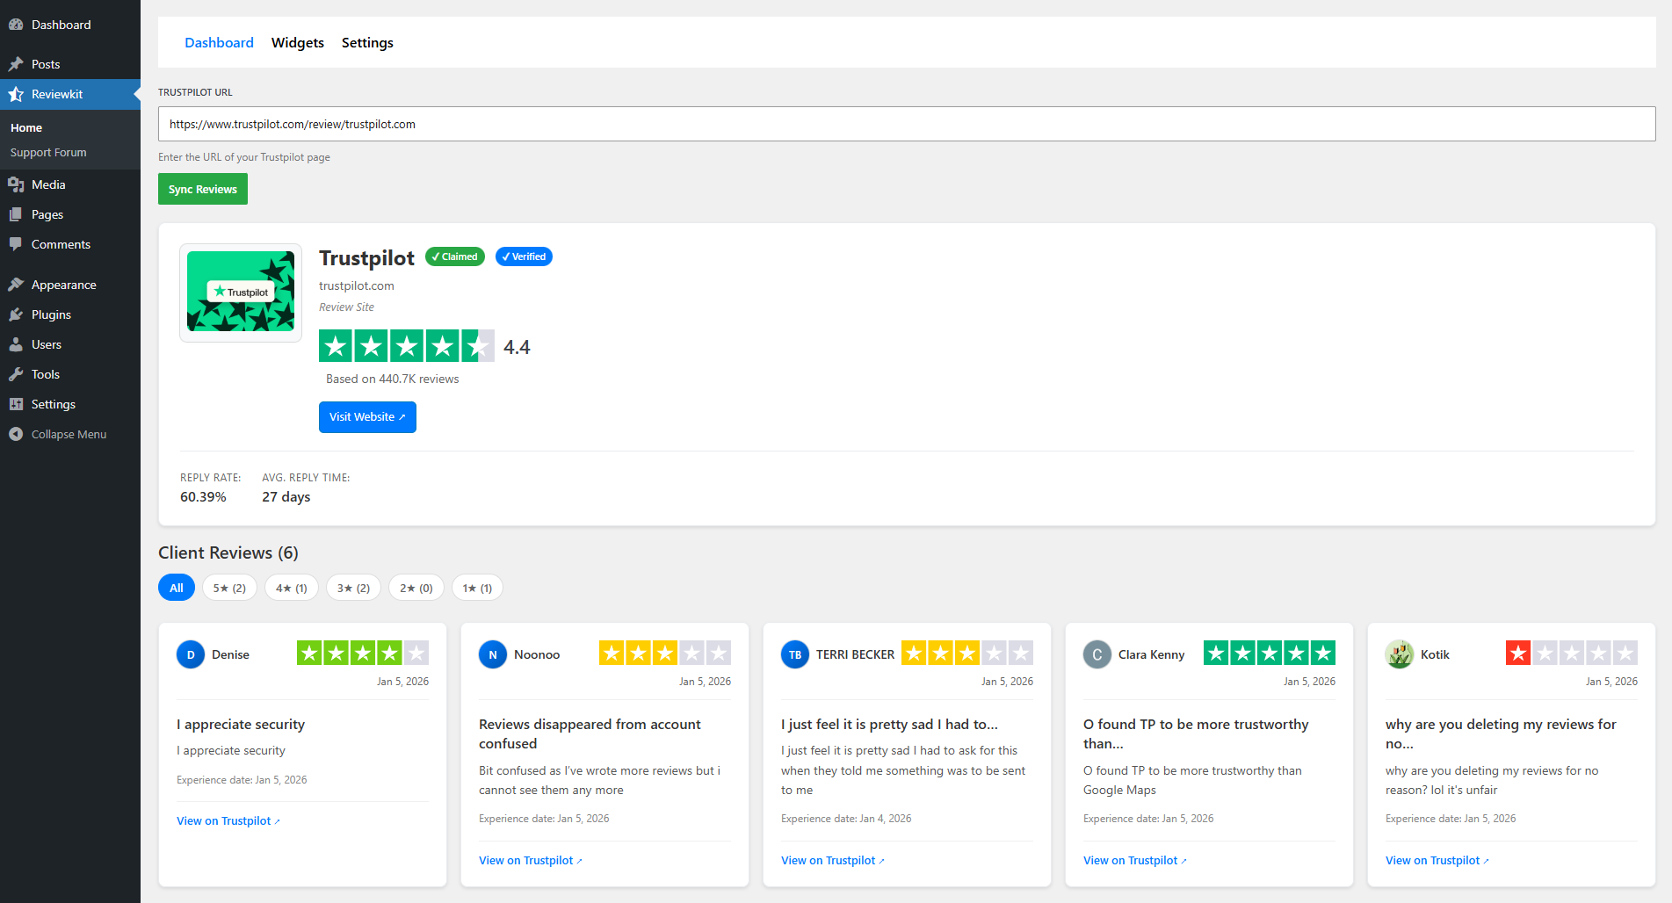This screenshot has height=903, width=1672.
Task: Switch to the Widgets tab
Action: [297, 42]
